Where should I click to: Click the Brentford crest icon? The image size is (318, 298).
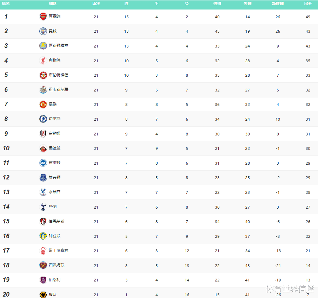(x=43, y=75)
